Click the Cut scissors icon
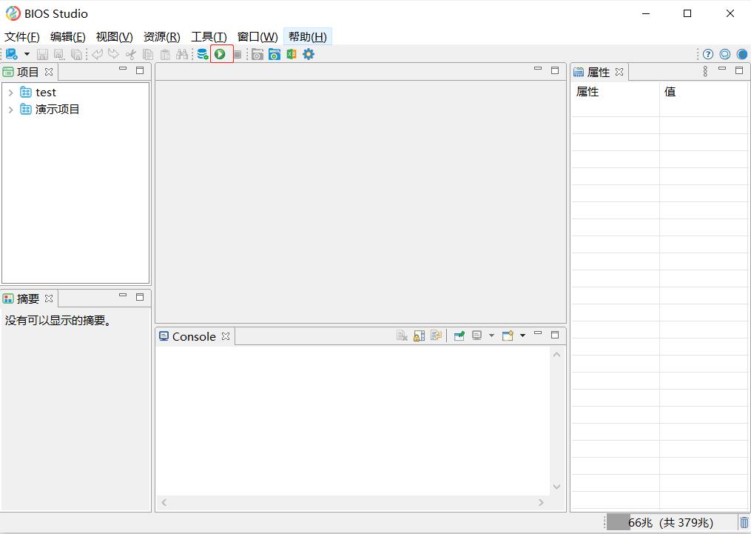The image size is (751, 534). click(131, 54)
